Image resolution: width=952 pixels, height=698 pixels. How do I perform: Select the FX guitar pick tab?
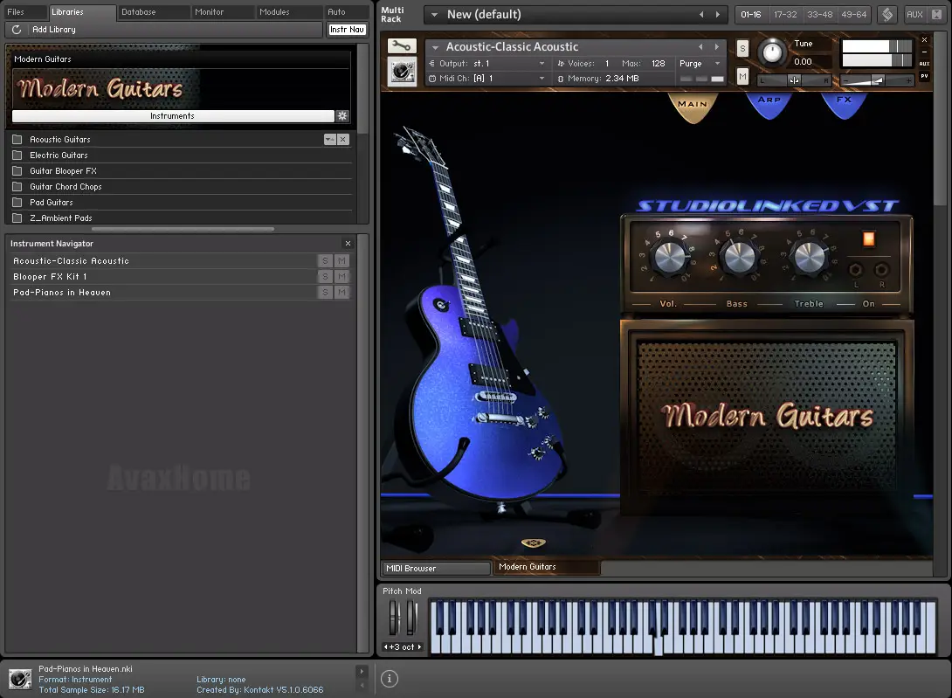(844, 103)
